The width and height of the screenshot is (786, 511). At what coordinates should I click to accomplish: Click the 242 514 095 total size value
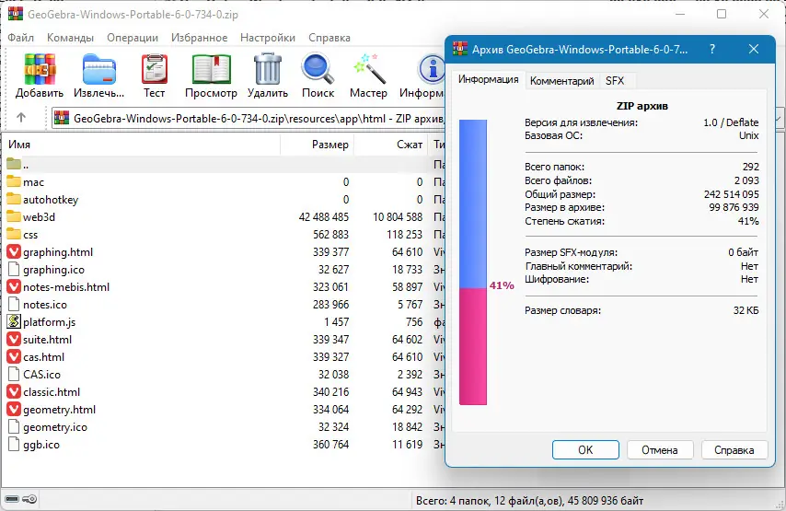click(x=732, y=194)
